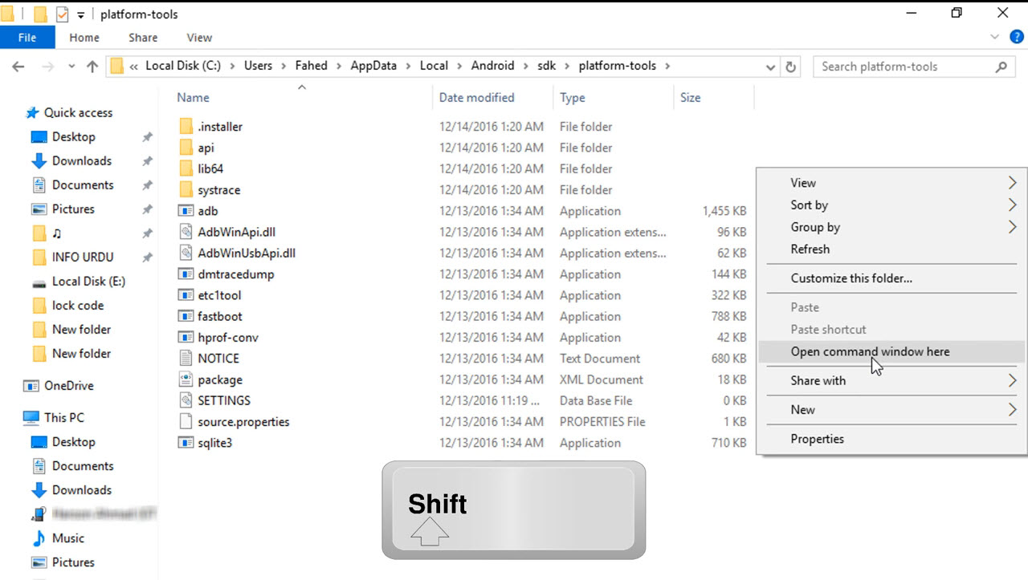Switch to the View ribbon tab
Screen dimensions: 1028x580
pos(199,37)
